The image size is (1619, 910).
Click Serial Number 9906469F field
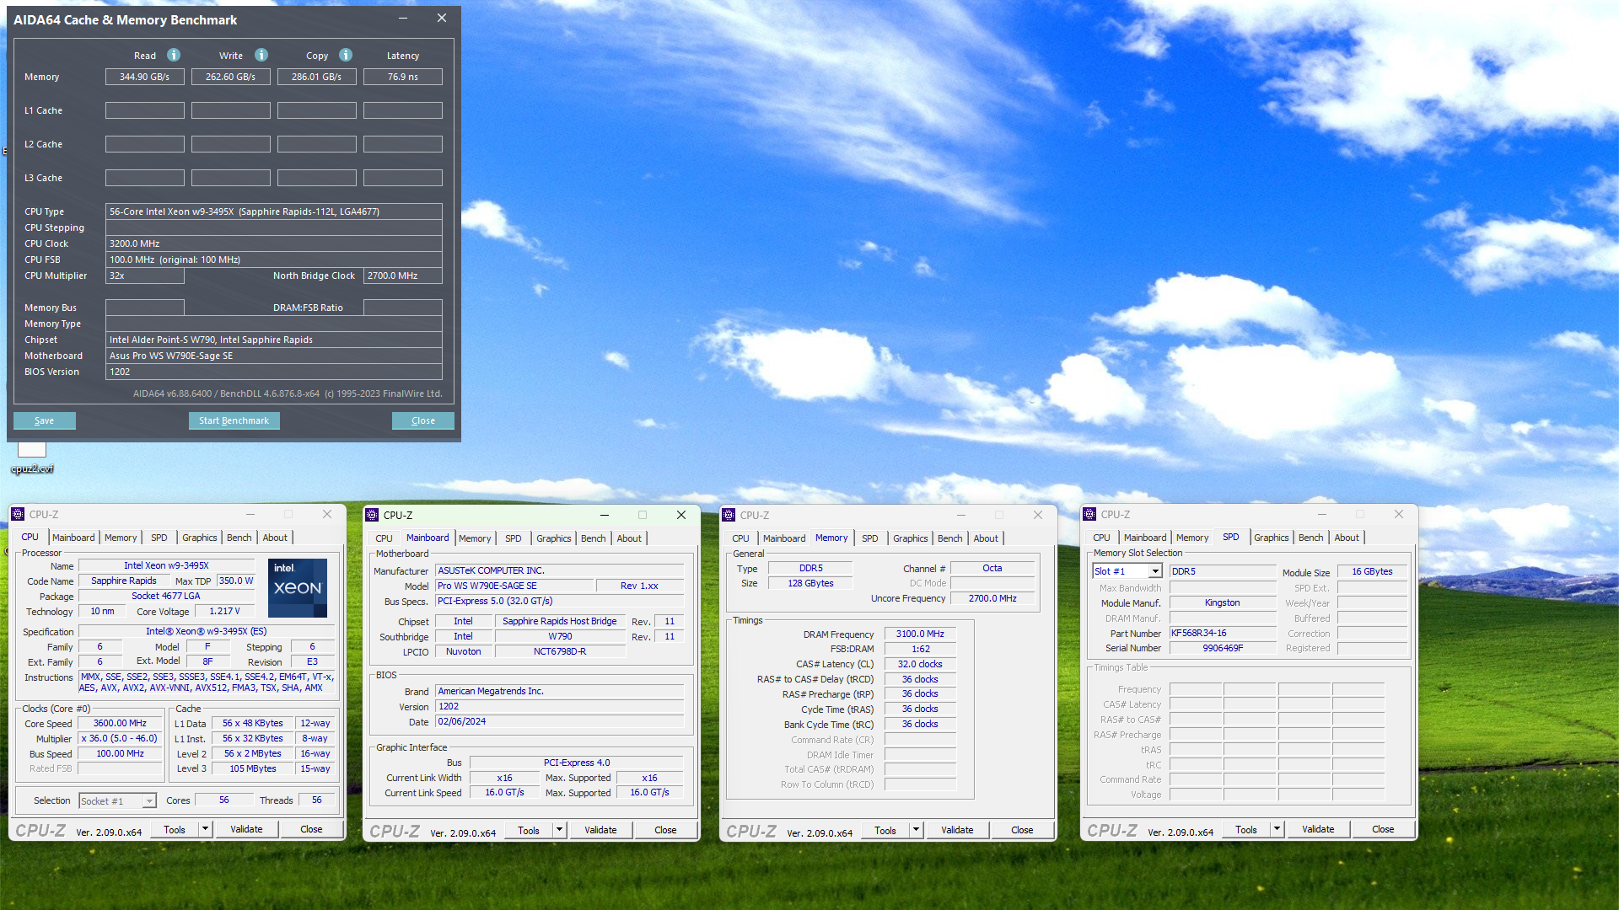coord(1223,649)
